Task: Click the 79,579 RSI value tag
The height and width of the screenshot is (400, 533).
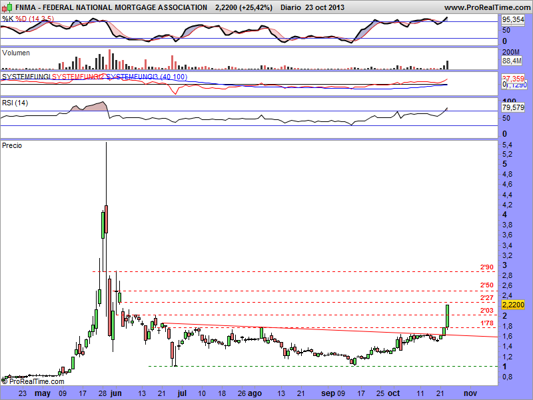Action: 513,107
